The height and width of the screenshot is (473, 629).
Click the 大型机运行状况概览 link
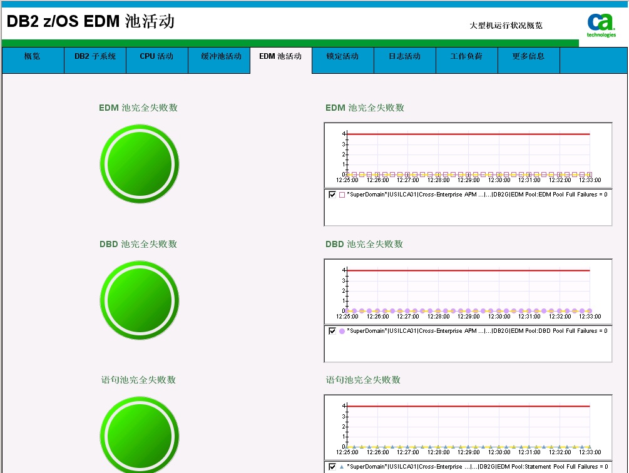[506, 26]
